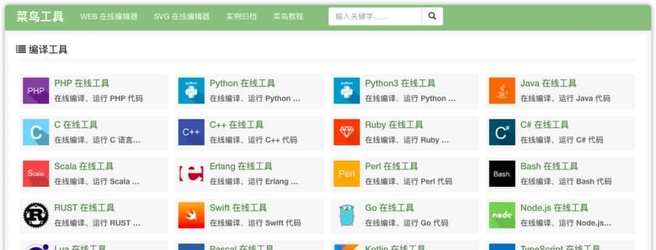The height and width of the screenshot is (250, 656).
Task: Click description 在线编译、运行 Swift 代码
Action: tap(255, 223)
